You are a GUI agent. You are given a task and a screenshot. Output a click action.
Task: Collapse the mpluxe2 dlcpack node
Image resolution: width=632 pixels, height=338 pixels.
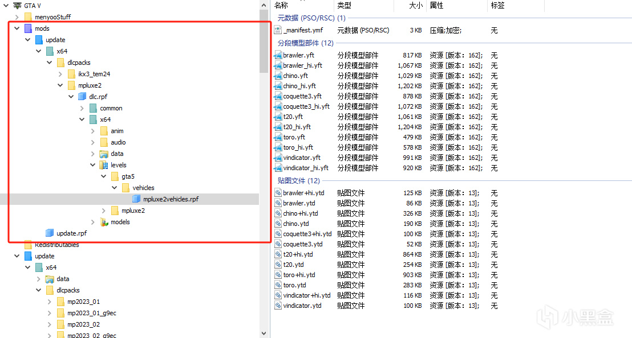[60, 85]
